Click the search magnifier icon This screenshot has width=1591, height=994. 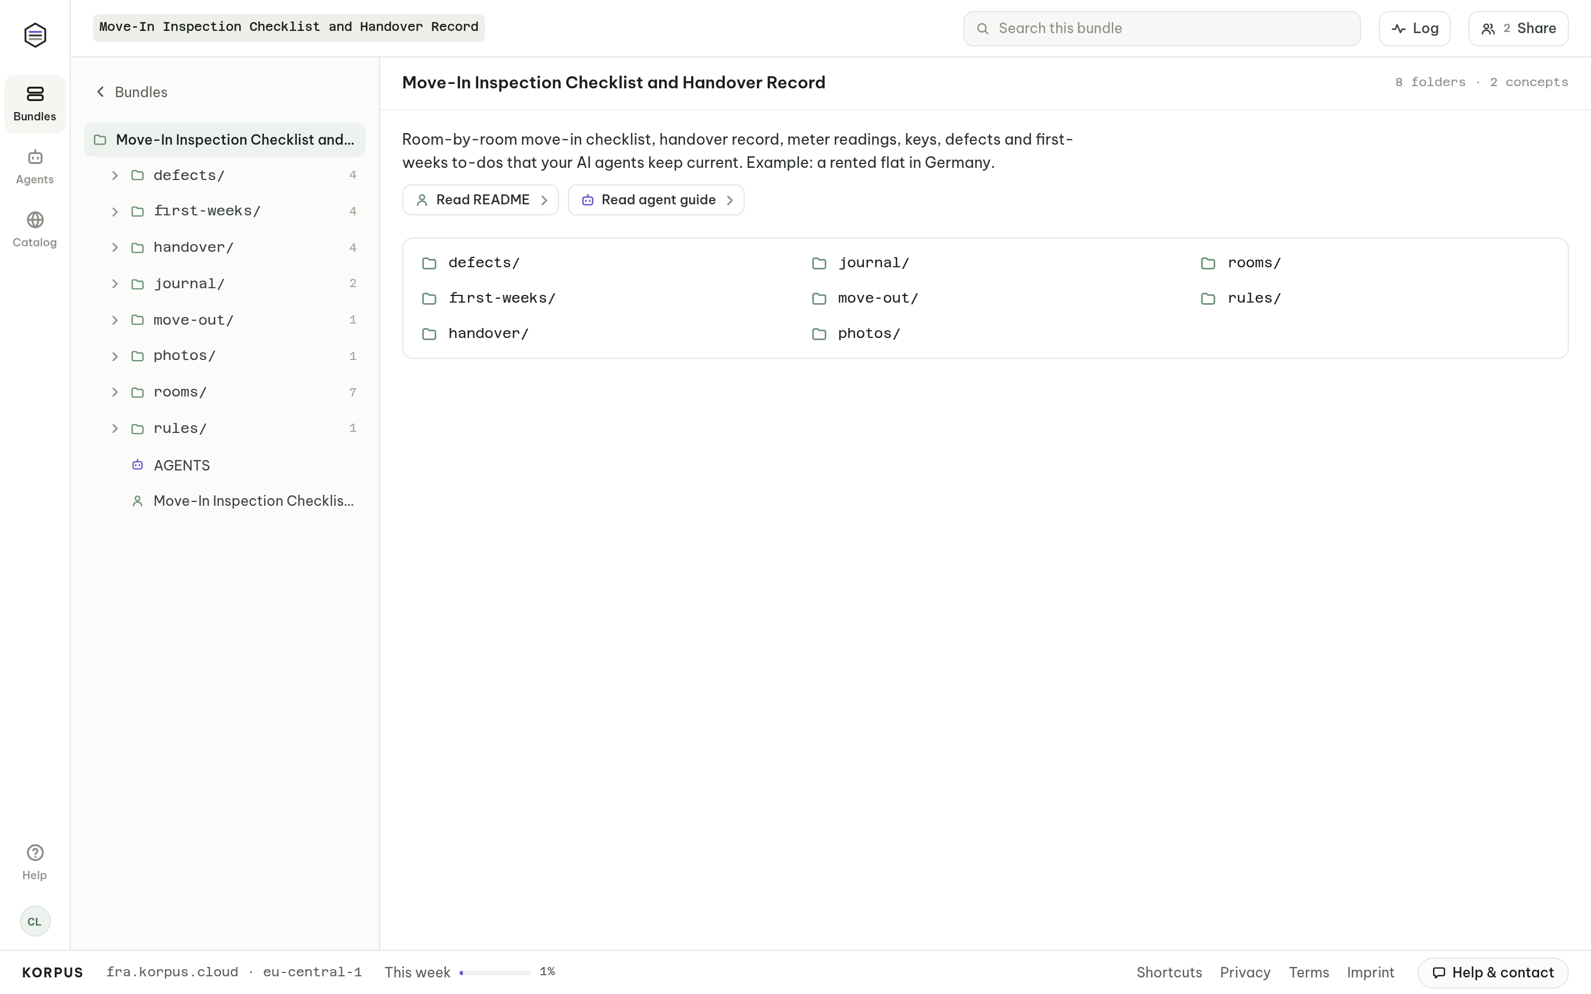point(982,28)
